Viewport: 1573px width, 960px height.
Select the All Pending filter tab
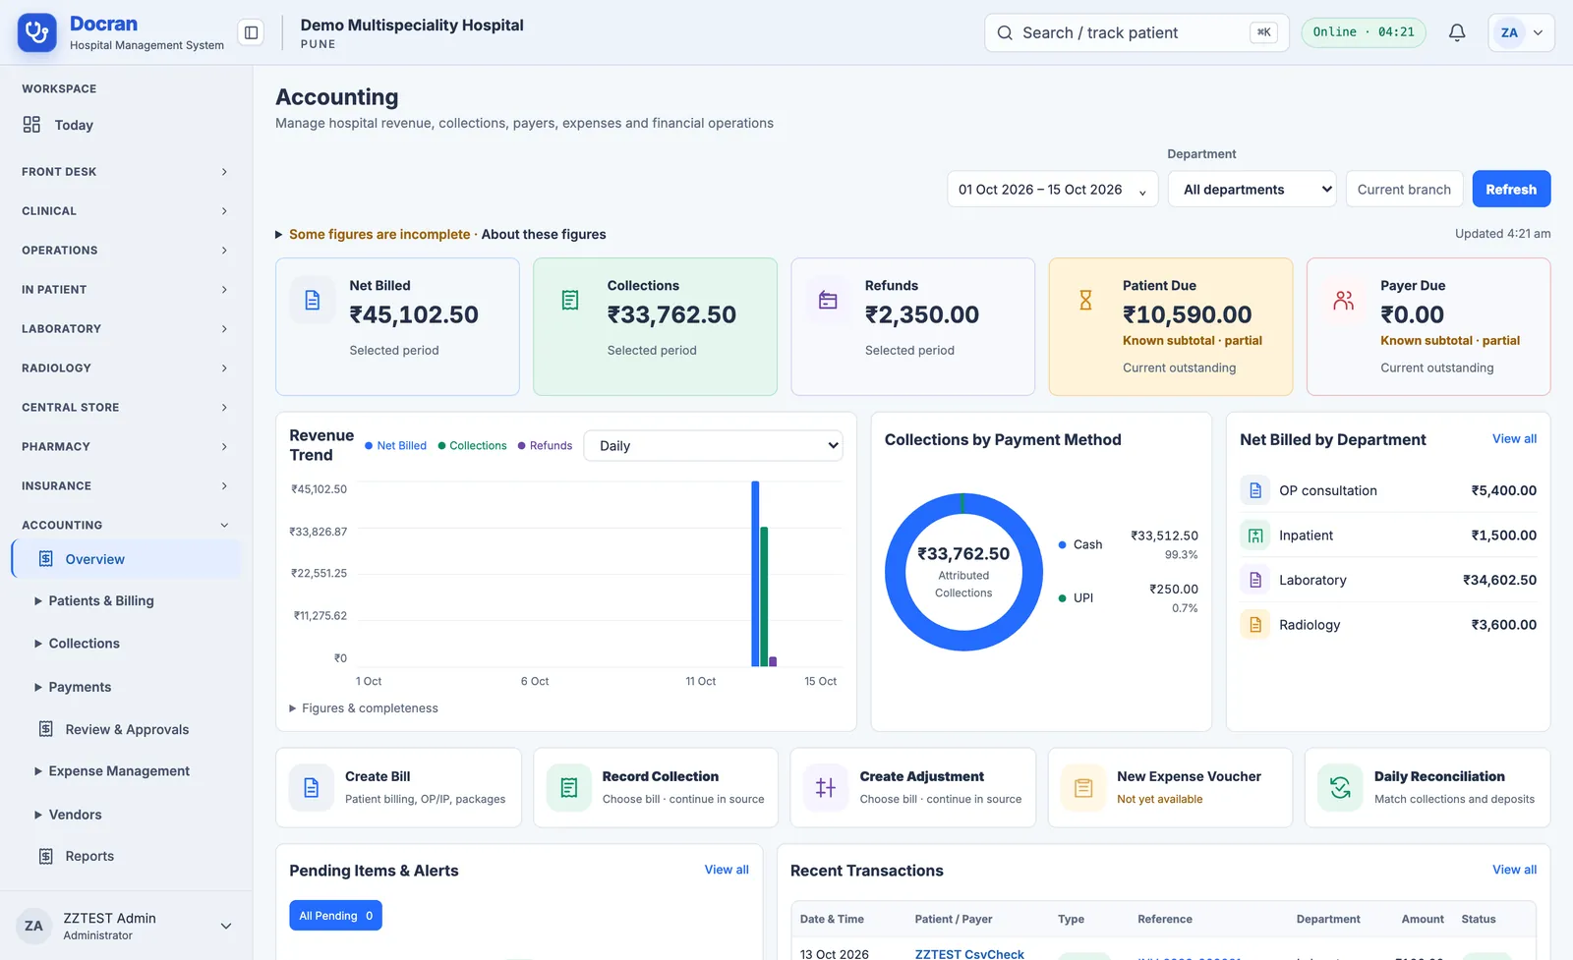click(x=335, y=916)
